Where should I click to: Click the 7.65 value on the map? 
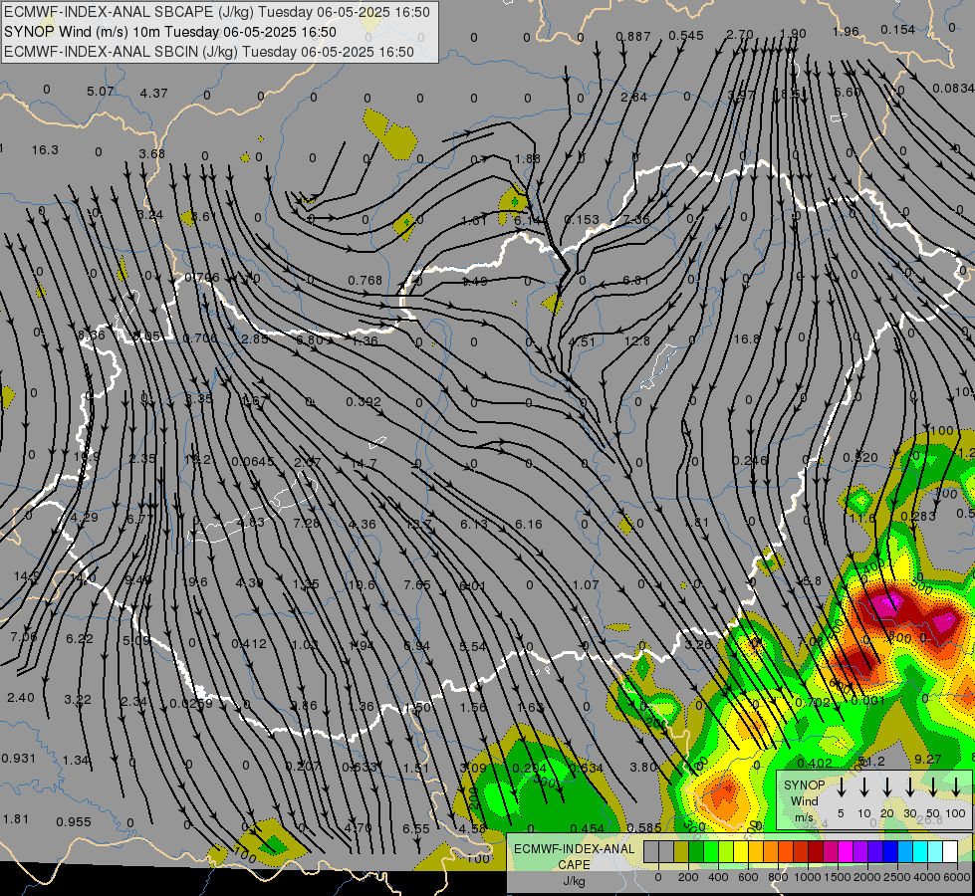(417, 584)
